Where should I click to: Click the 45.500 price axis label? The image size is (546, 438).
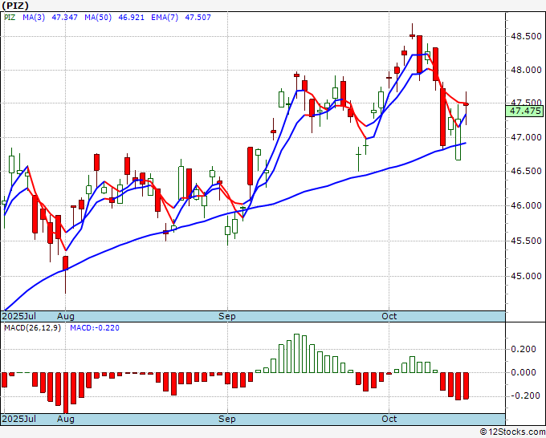[x=526, y=241]
